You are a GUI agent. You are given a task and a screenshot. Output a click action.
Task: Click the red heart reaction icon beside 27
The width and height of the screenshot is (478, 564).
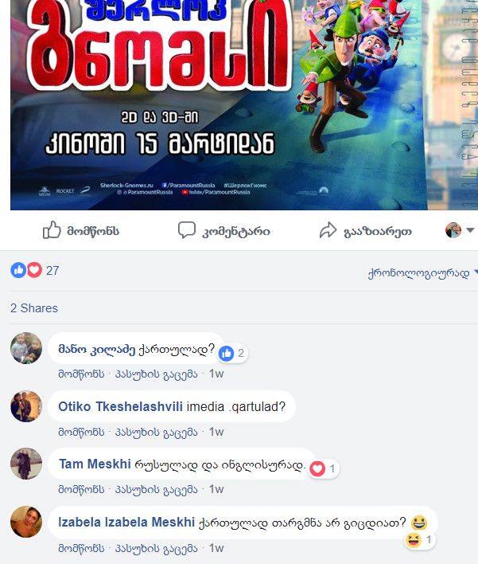pos(34,270)
